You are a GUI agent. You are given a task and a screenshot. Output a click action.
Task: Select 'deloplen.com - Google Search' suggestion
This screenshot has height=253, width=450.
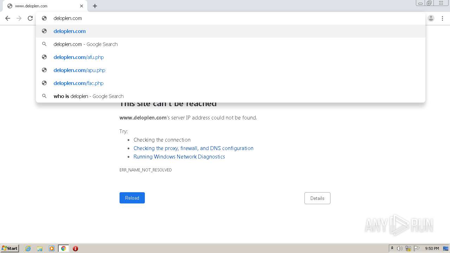(231, 44)
